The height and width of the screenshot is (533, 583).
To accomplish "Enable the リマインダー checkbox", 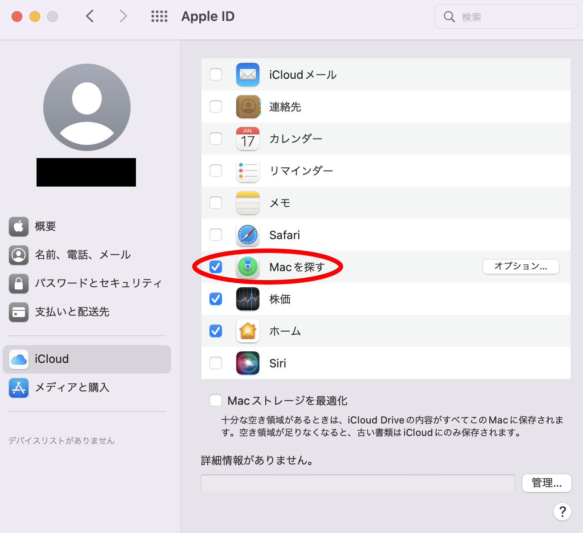I will pos(216,171).
